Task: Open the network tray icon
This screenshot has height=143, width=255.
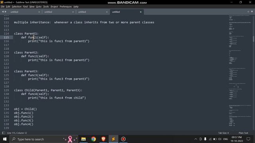Action: pyautogui.click(x=210, y=139)
